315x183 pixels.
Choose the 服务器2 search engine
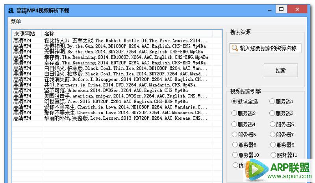pyautogui.click(x=235, y=113)
